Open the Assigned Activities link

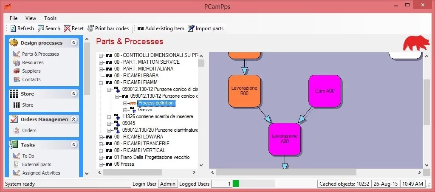(x=41, y=173)
